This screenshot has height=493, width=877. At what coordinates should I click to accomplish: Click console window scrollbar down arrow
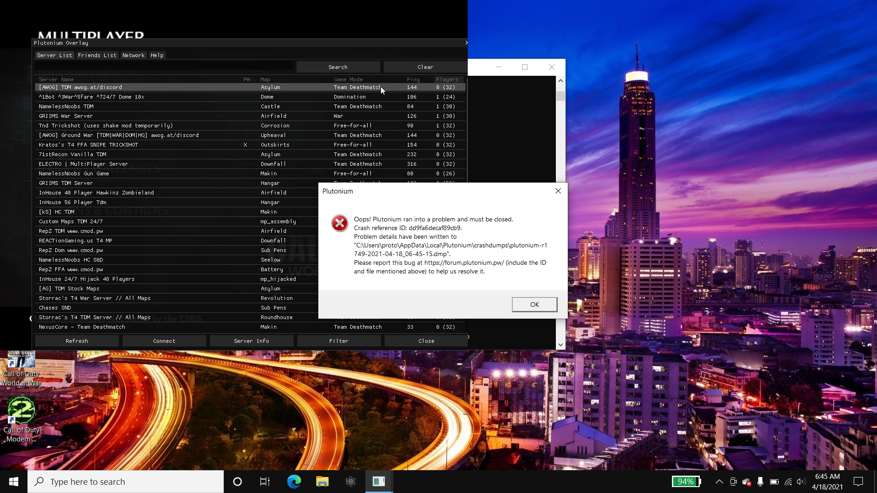pyautogui.click(x=560, y=345)
